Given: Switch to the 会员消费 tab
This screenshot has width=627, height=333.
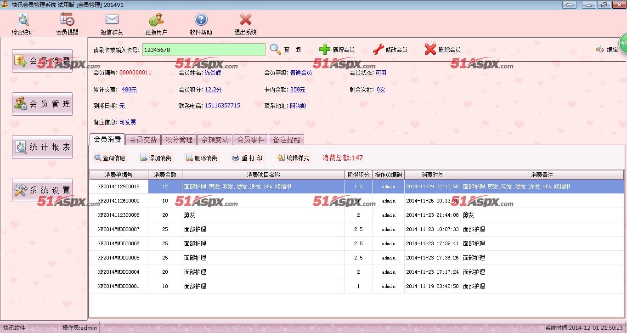Looking at the screenshot, I should coord(107,139).
